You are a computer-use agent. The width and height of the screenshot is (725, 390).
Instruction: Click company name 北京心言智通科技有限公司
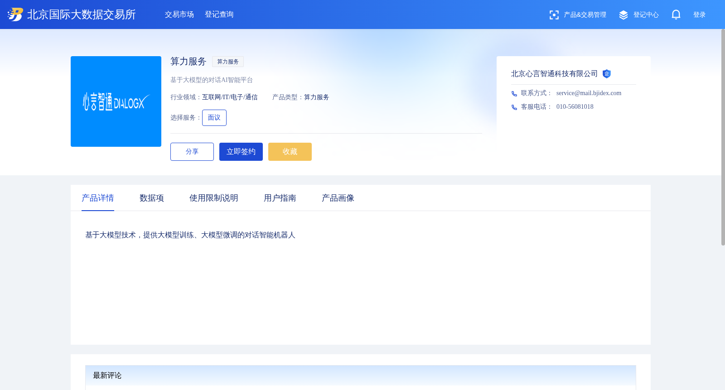point(554,74)
